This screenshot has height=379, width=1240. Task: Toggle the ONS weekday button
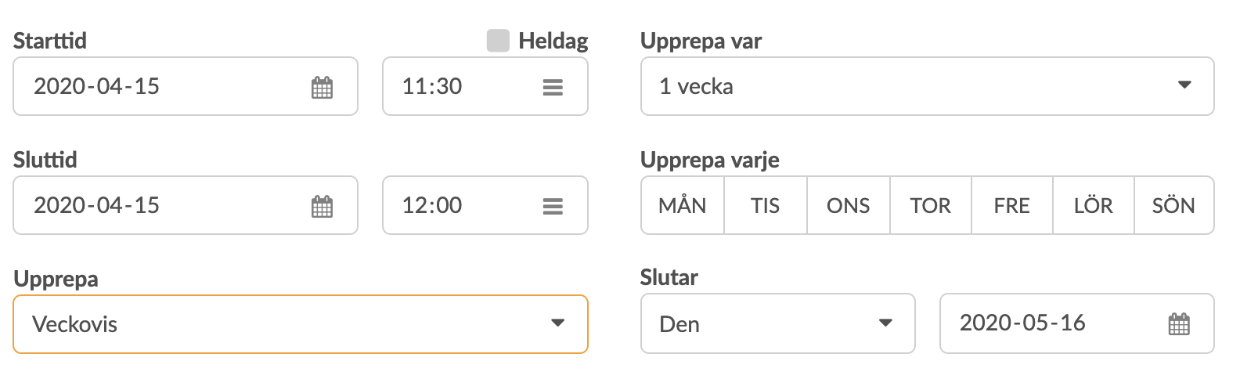tap(849, 205)
